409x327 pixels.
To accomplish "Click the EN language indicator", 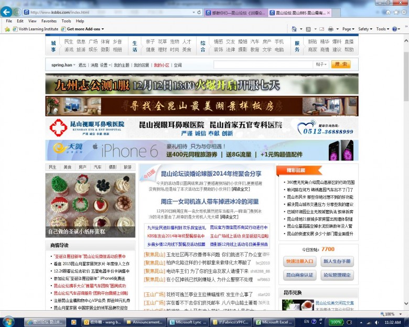I will coord(307,322).
